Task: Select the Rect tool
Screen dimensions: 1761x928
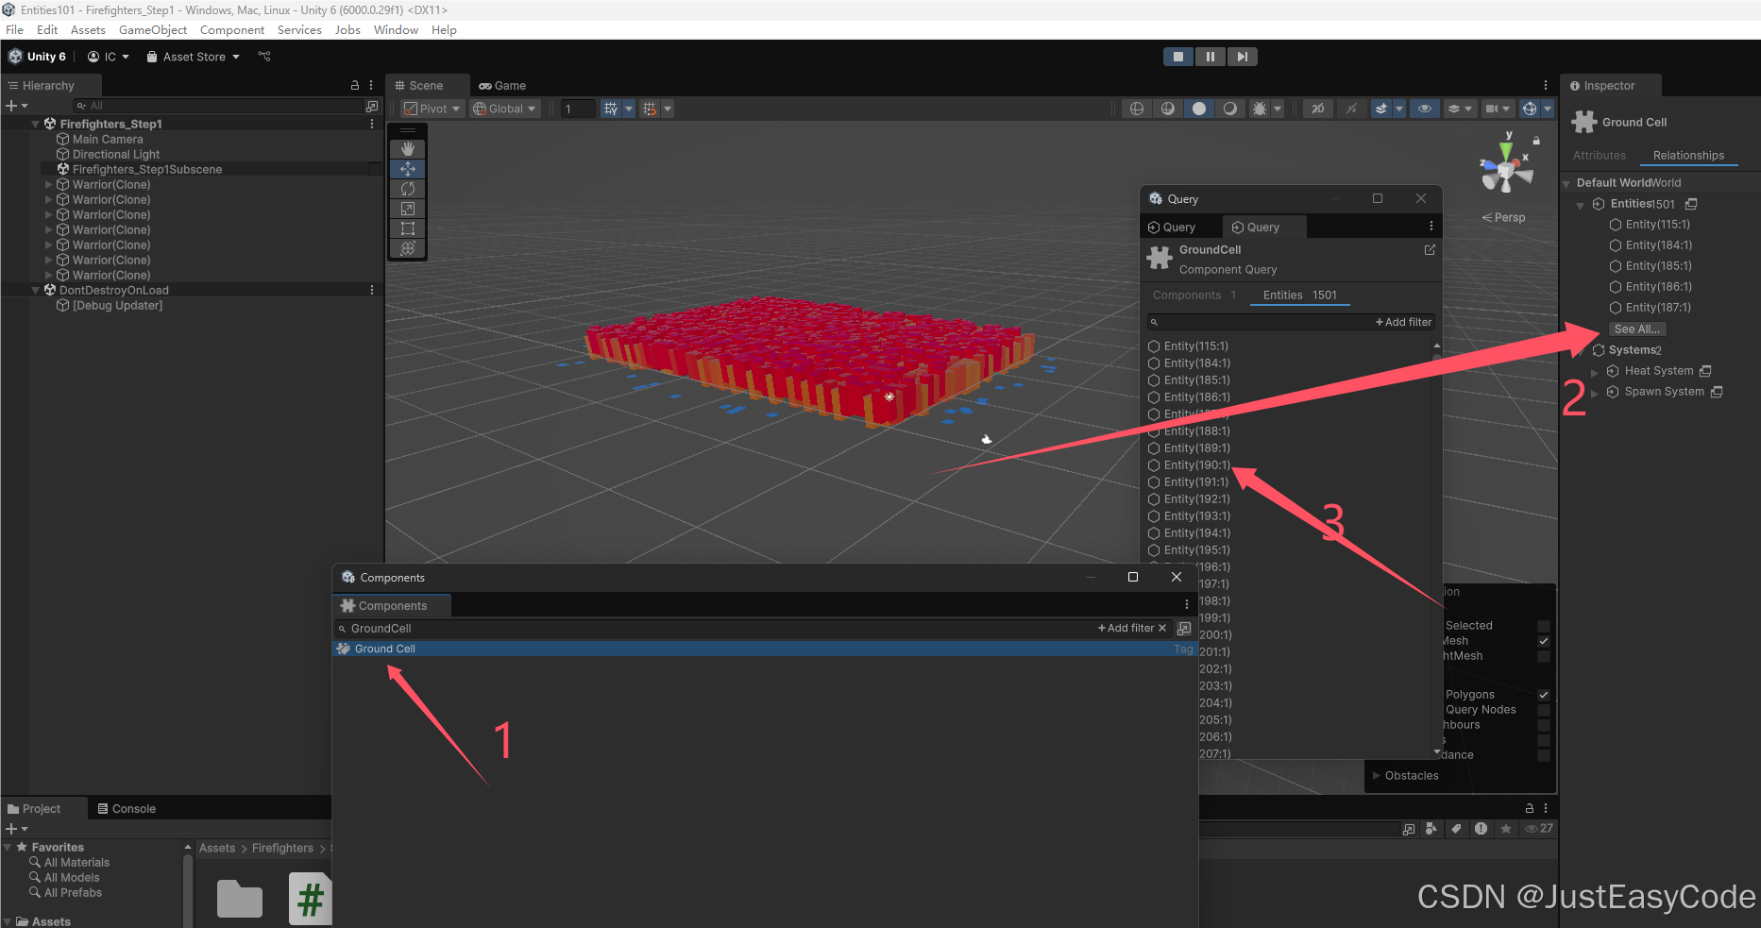Action: coord(408,228)
